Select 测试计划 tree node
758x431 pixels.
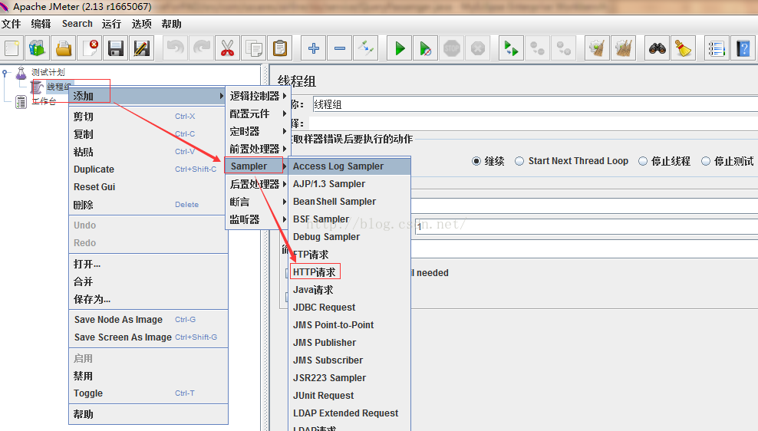(x=48, y=73)
